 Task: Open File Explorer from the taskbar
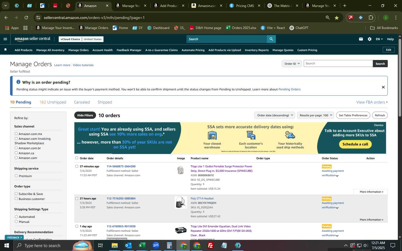(114, 245)
